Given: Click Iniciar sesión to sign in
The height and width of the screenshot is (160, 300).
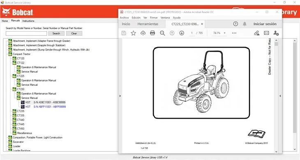Looking at the screenshot, I should point(265,24).
